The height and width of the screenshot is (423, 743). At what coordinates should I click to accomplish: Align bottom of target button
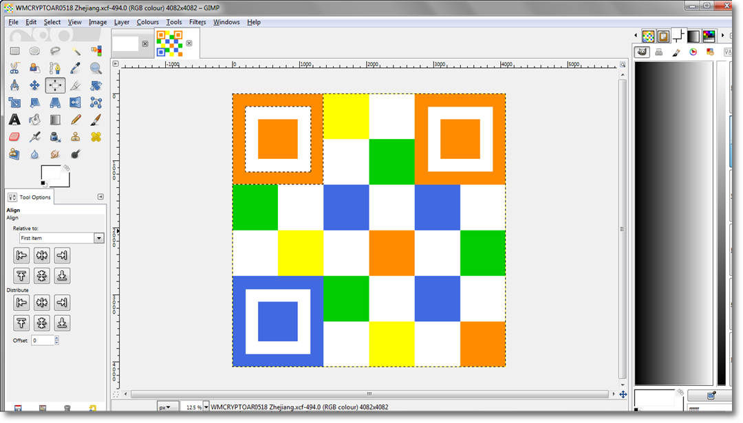point(62,276)
